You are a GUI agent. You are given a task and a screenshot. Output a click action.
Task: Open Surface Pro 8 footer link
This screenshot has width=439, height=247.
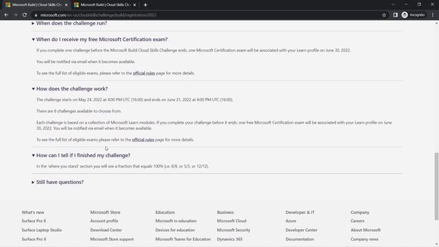pos(34,221)
